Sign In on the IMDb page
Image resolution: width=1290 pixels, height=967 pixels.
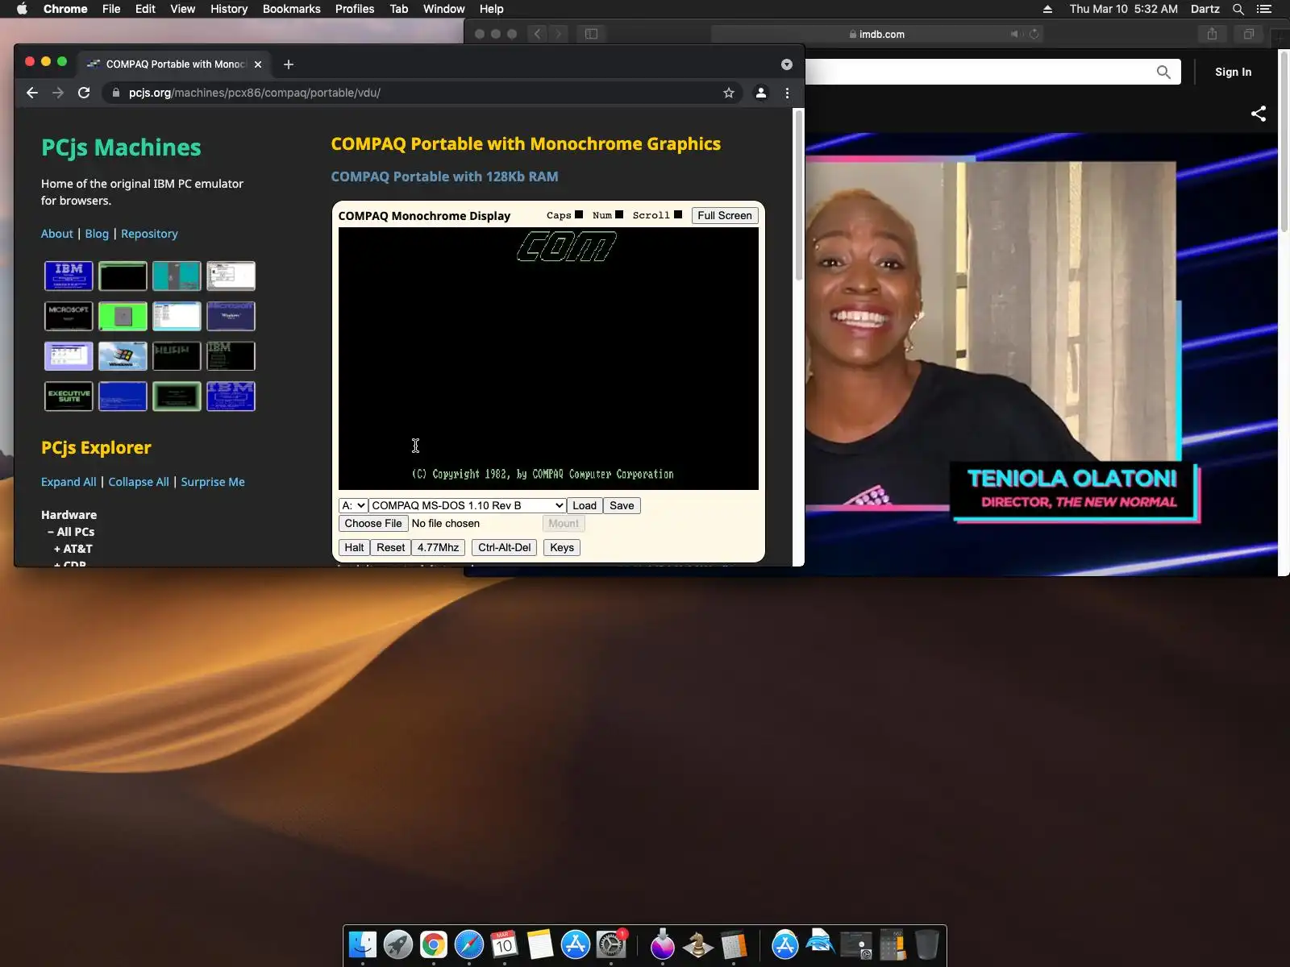pyautogui.click(x=1234, y=72)
